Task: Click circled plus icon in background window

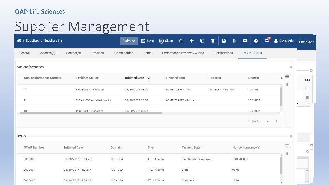Action: tap(307, 80)
